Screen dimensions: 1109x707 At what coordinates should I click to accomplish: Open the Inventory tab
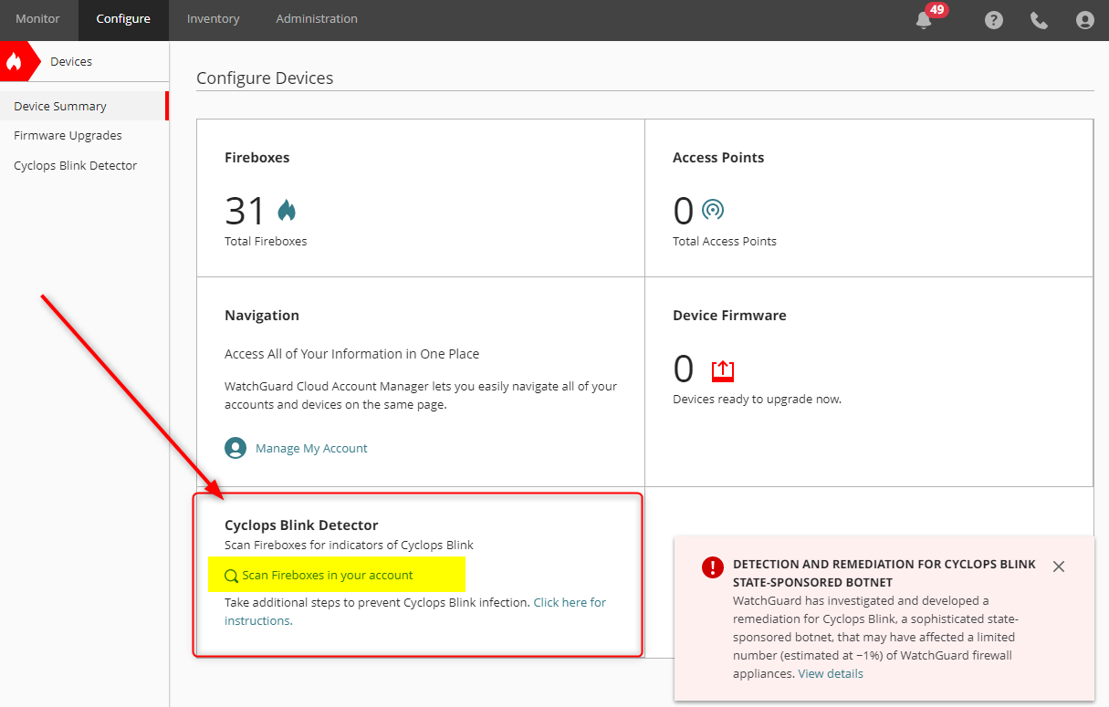pos(213,19)
